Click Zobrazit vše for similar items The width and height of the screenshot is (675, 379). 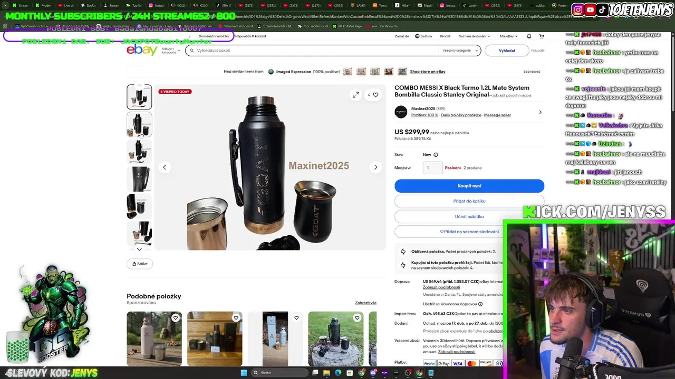365,303
